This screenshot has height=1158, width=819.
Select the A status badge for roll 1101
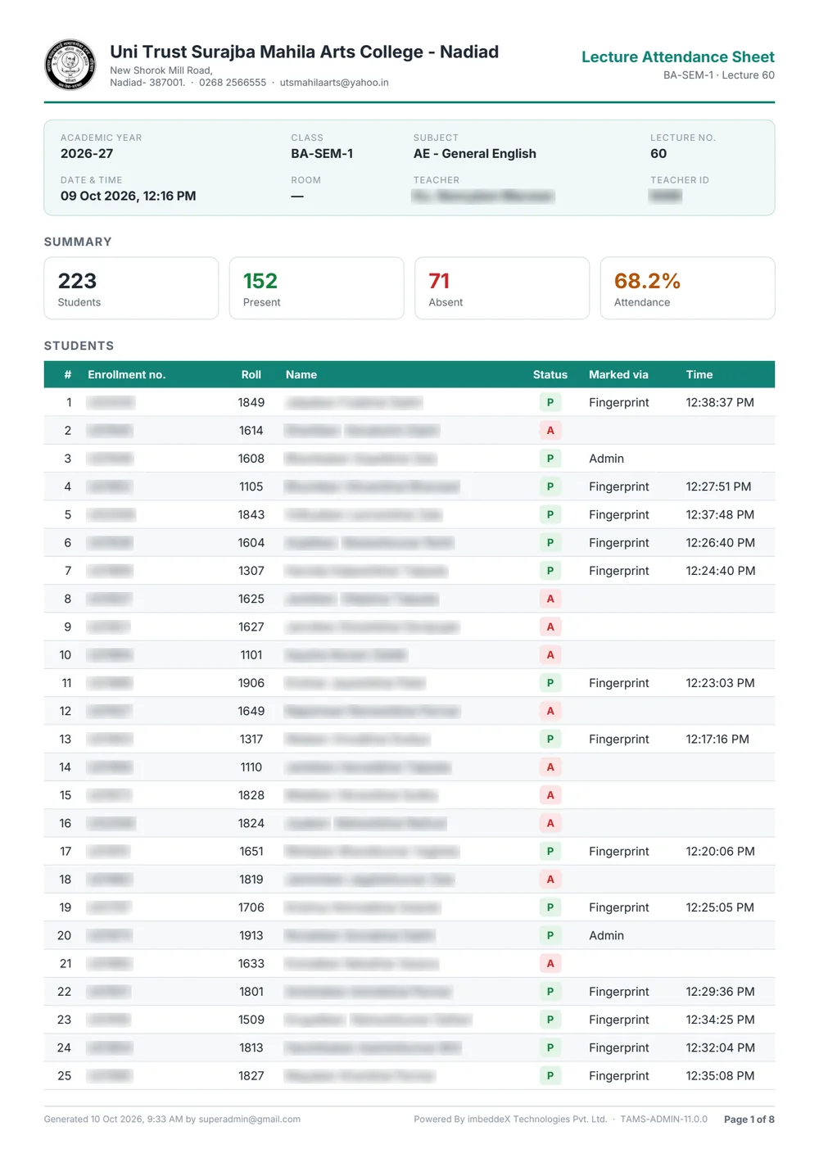pyautogui.click(x=550, y=654)
